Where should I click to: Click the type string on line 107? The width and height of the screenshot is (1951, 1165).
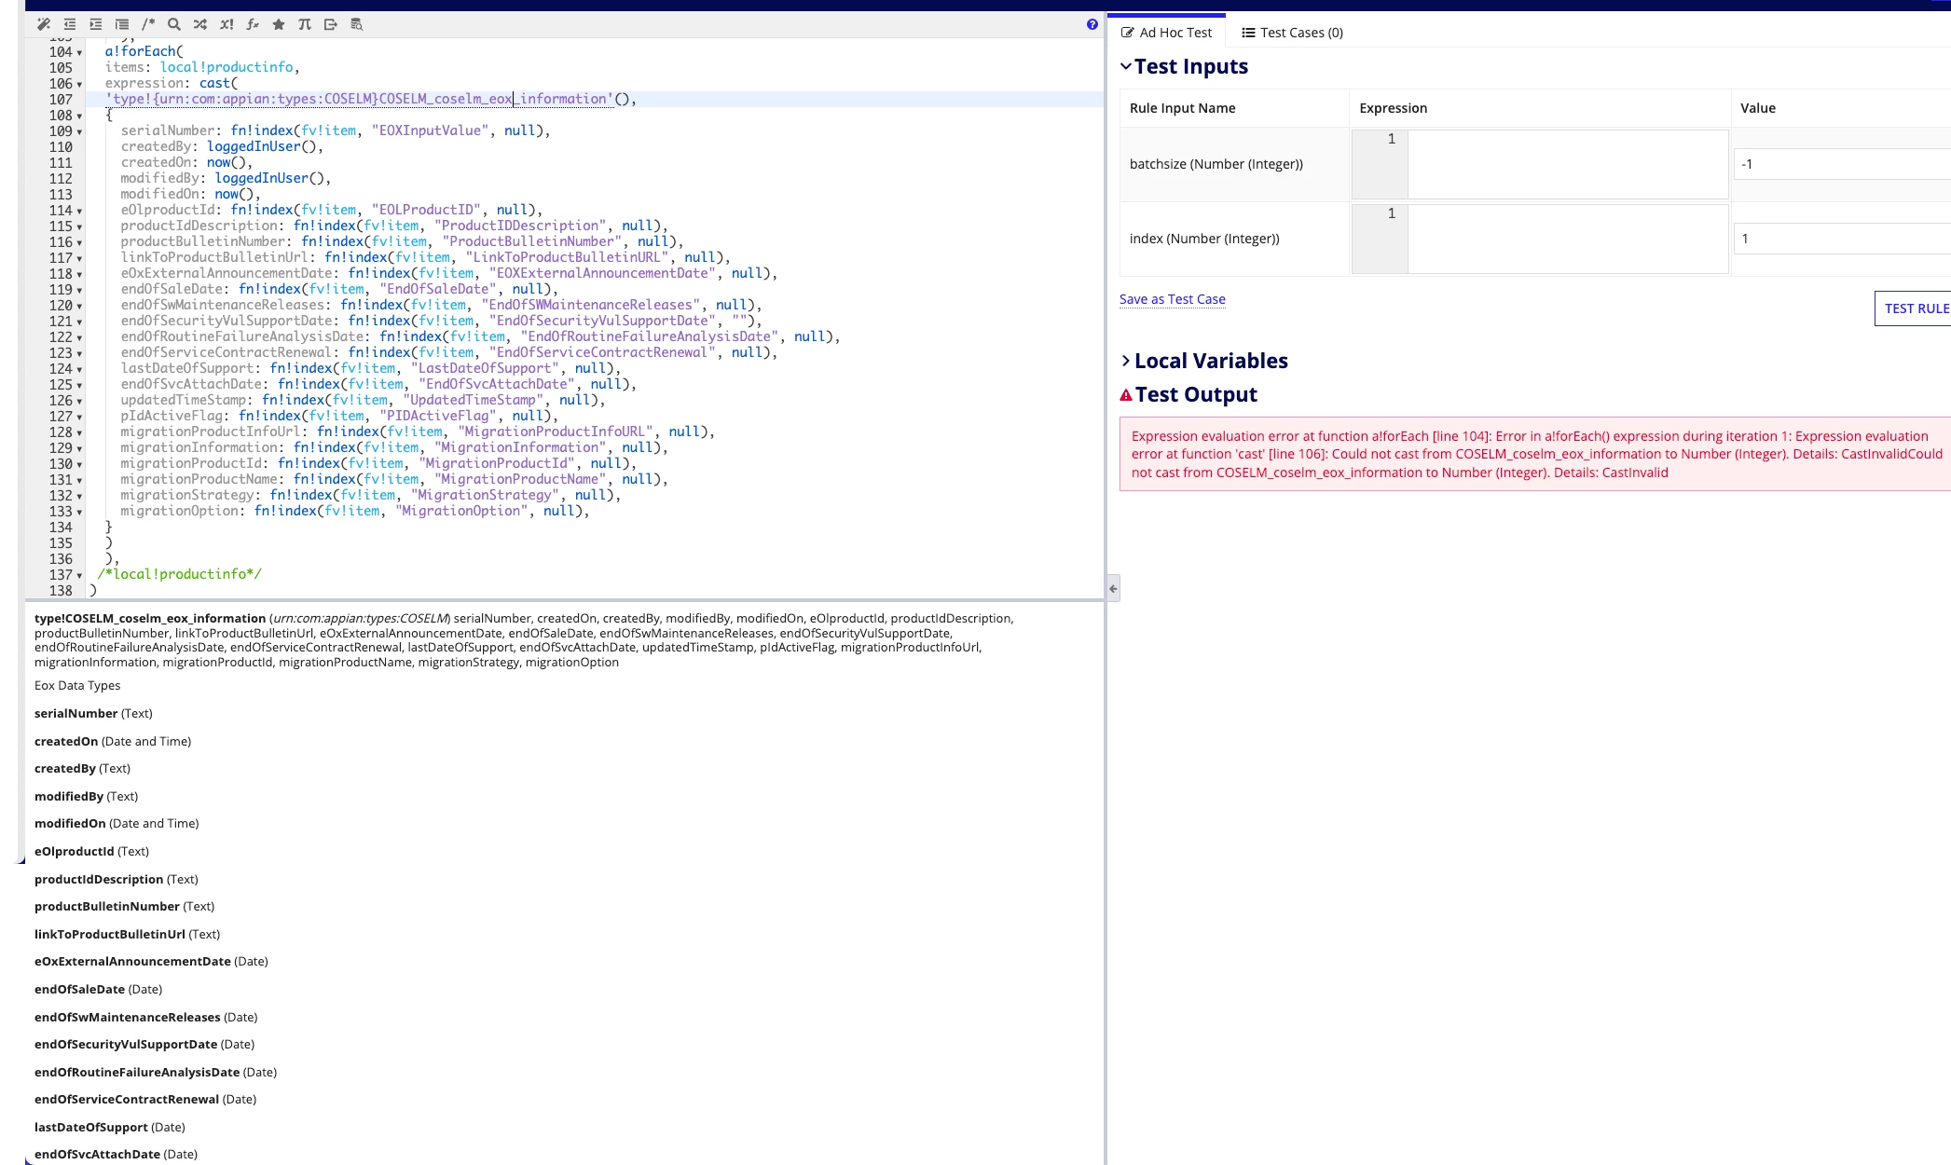[360, 99]
